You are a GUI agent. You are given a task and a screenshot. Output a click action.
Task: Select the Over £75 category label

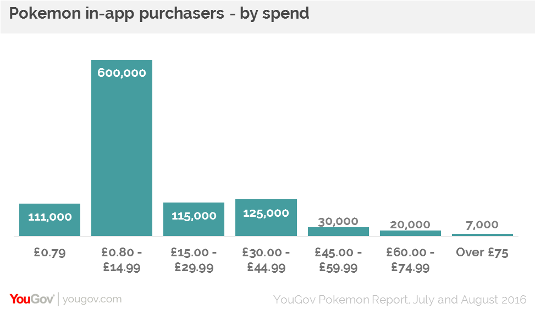pos(482,252)
